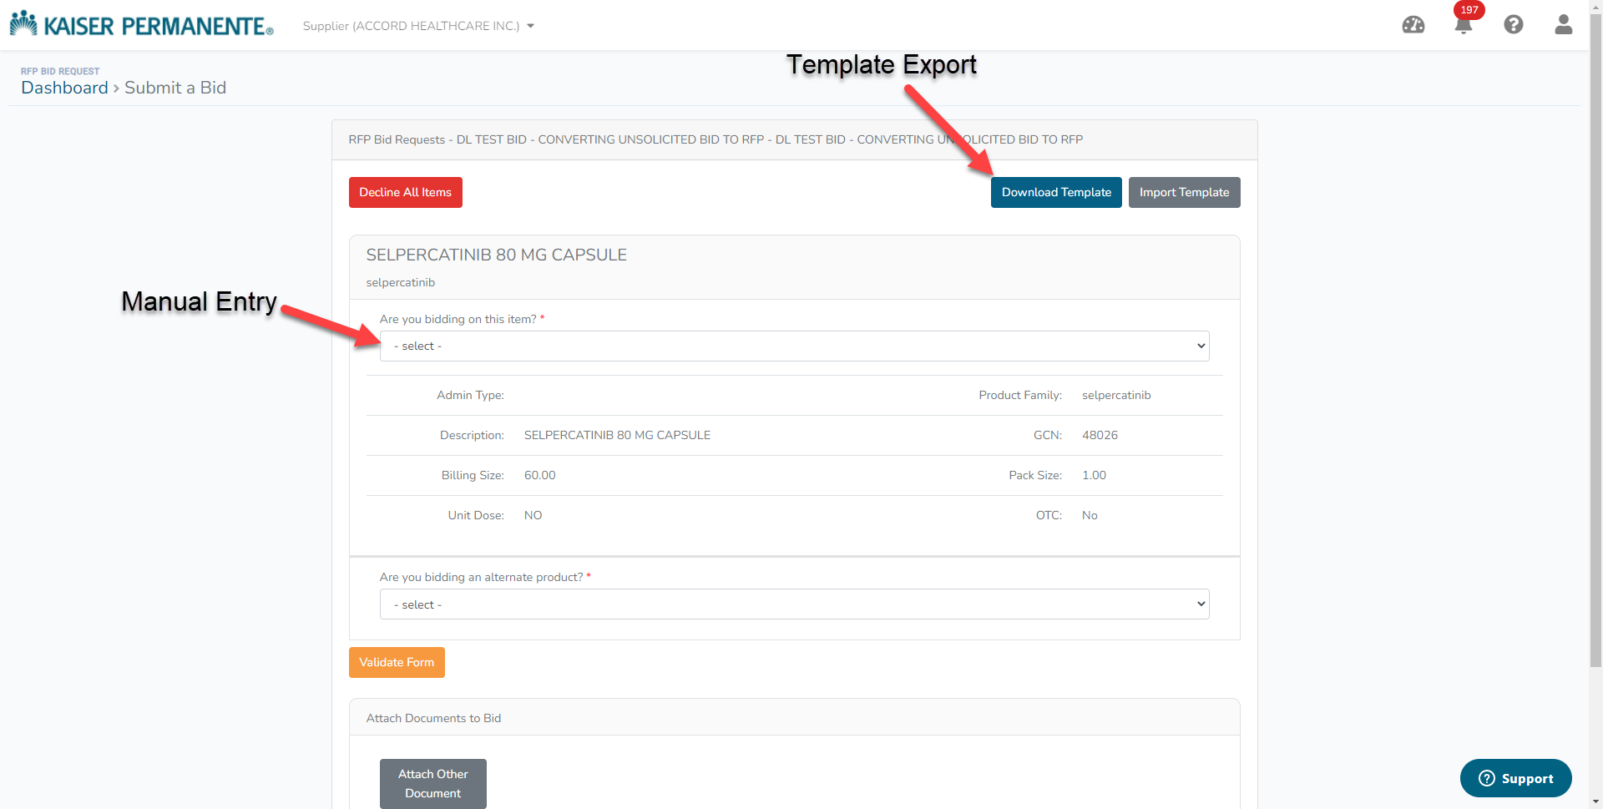Click the Validate Form button

pos(396,662)
